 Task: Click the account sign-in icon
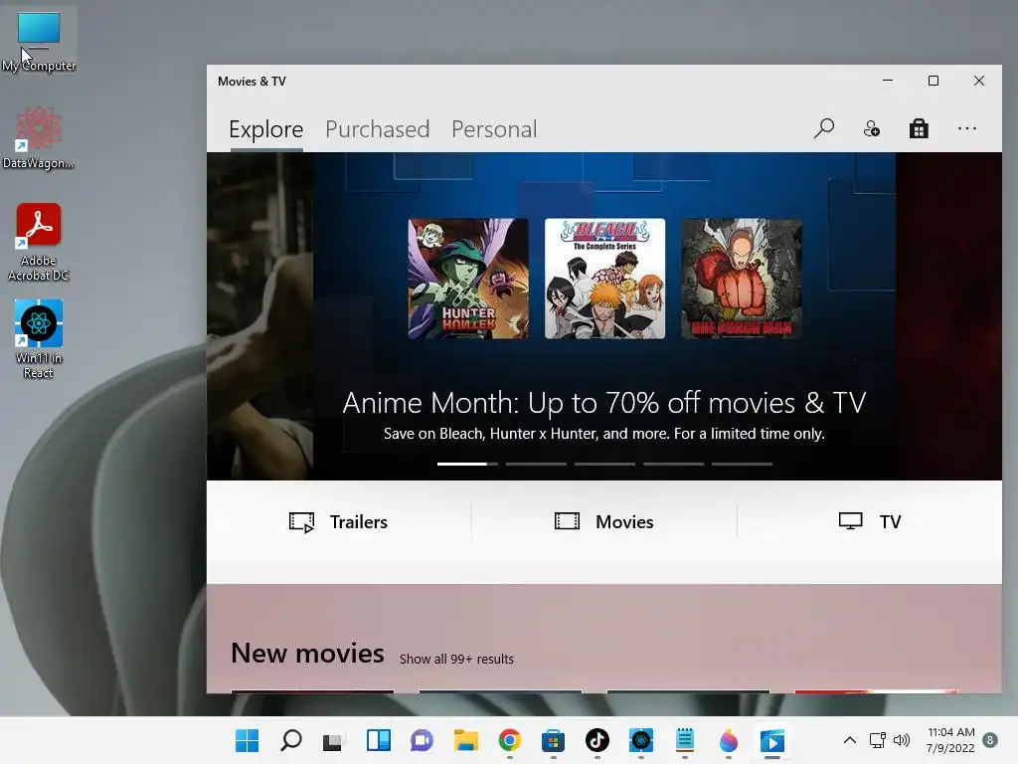click(871, 128)
